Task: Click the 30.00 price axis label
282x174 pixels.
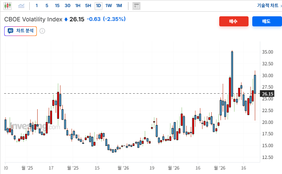Action: (x=267, y=75)
